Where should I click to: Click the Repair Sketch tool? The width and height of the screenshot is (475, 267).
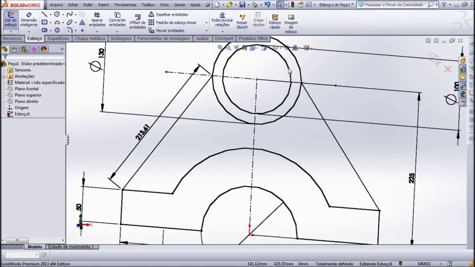coord(242,22)
